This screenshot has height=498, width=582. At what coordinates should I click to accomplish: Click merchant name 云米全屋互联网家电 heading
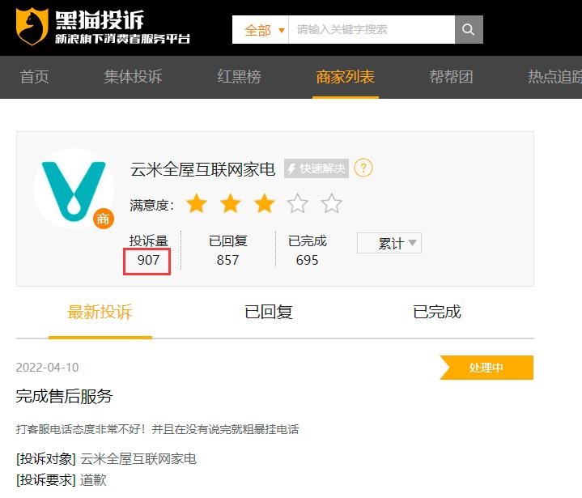(x=202, y=170)
